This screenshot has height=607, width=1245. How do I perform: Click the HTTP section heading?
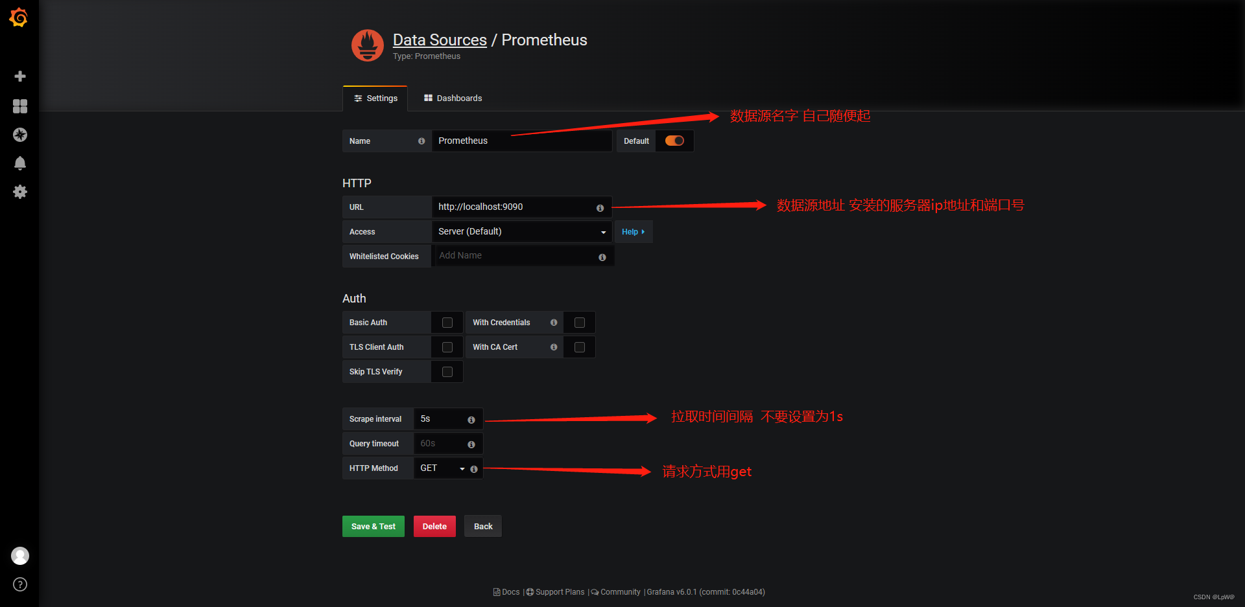357,183
